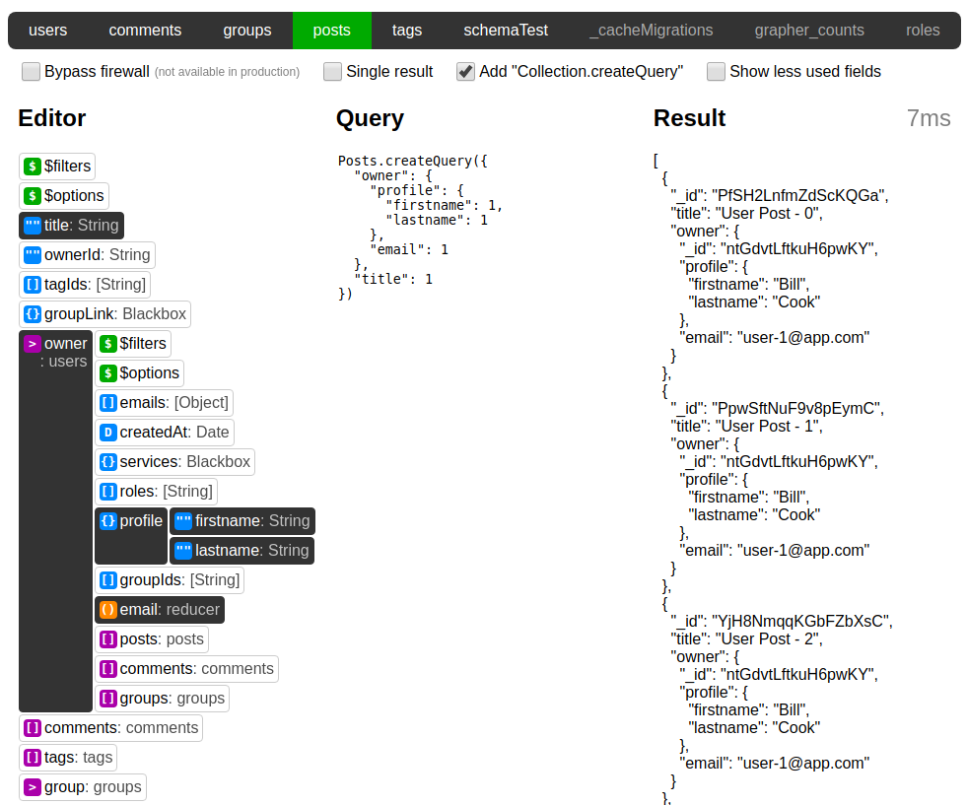
Task: Toggle Show less used fields checkbox
Action: coord(716,72)
